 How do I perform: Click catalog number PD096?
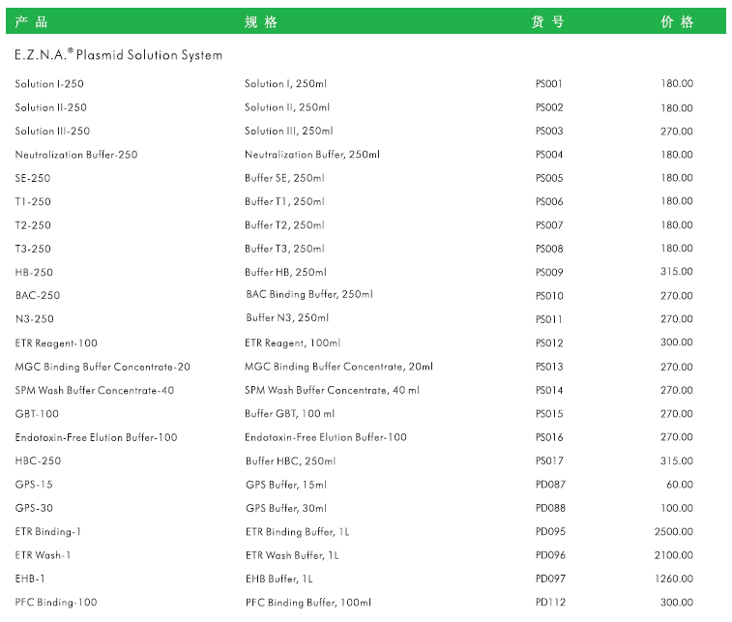click(550, 555)
